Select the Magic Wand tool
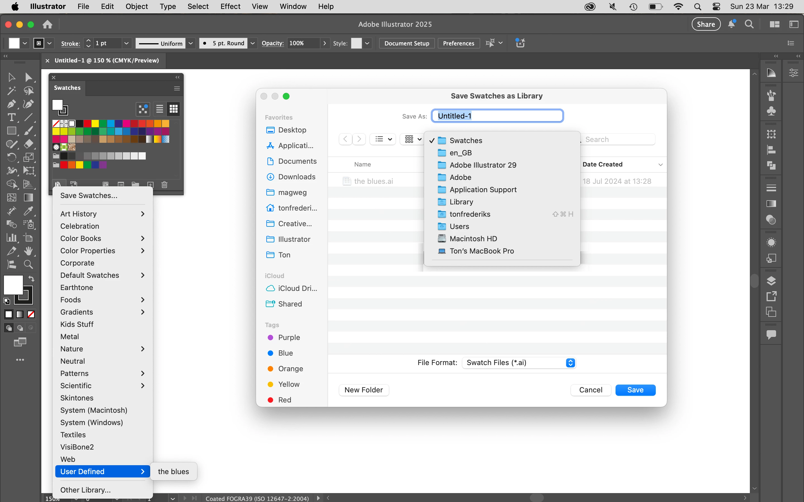 point(11,91)
